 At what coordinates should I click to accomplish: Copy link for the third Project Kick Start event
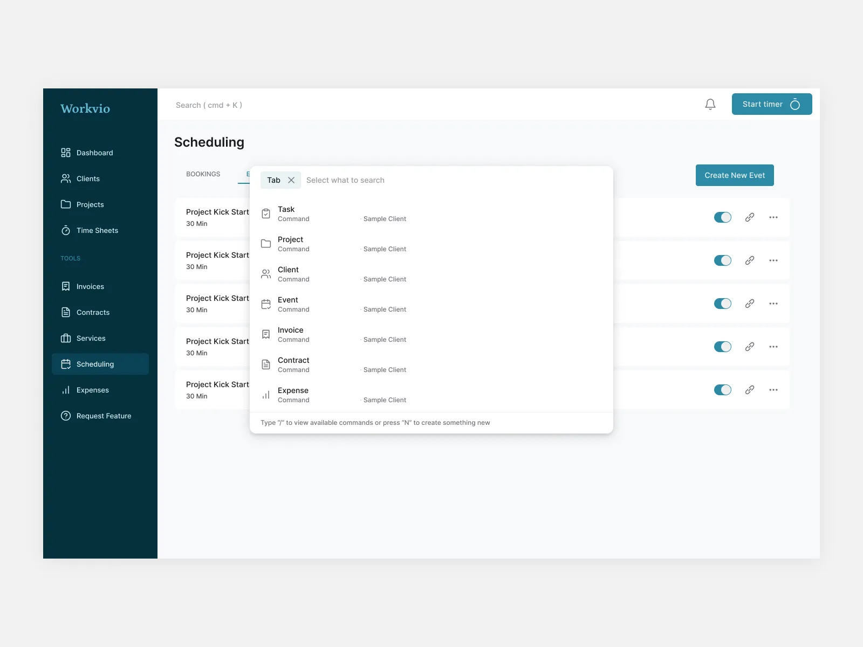750,304
